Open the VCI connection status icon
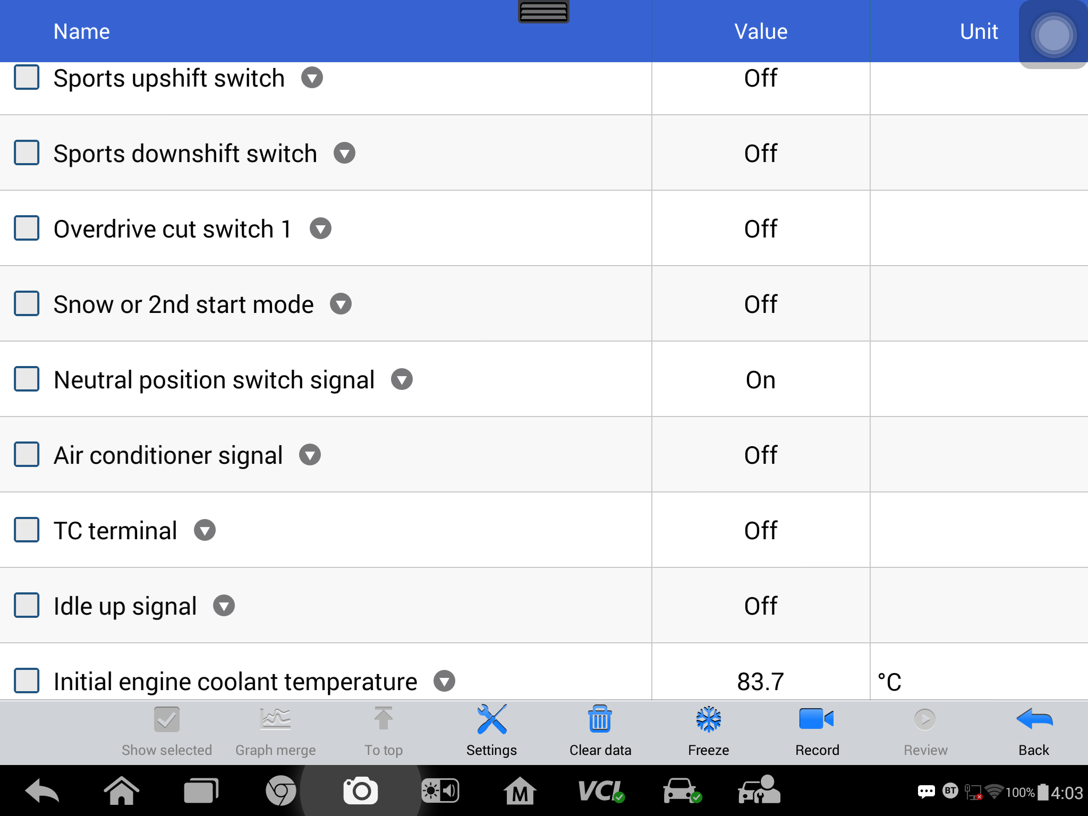This screenshot has width=1088, height=816. click(x=601, y=791)
